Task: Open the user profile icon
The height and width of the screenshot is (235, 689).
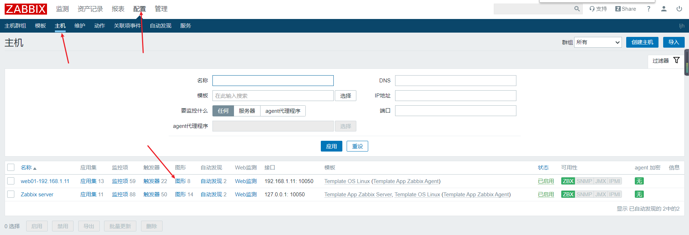Action: [x=664, y=9]
